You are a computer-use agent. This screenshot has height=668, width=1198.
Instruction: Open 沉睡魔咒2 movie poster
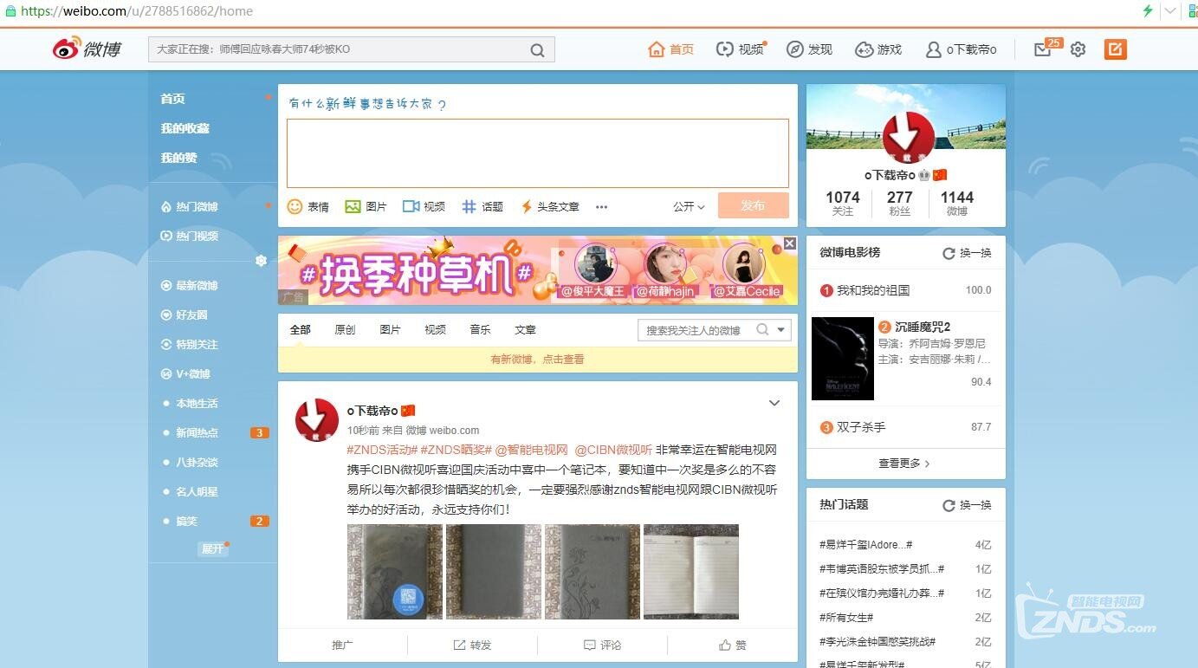843,359
